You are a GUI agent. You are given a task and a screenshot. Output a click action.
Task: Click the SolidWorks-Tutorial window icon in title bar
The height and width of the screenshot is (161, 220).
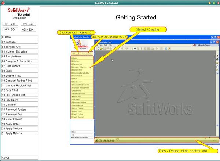pyautogui.click(x=3, y=3)
